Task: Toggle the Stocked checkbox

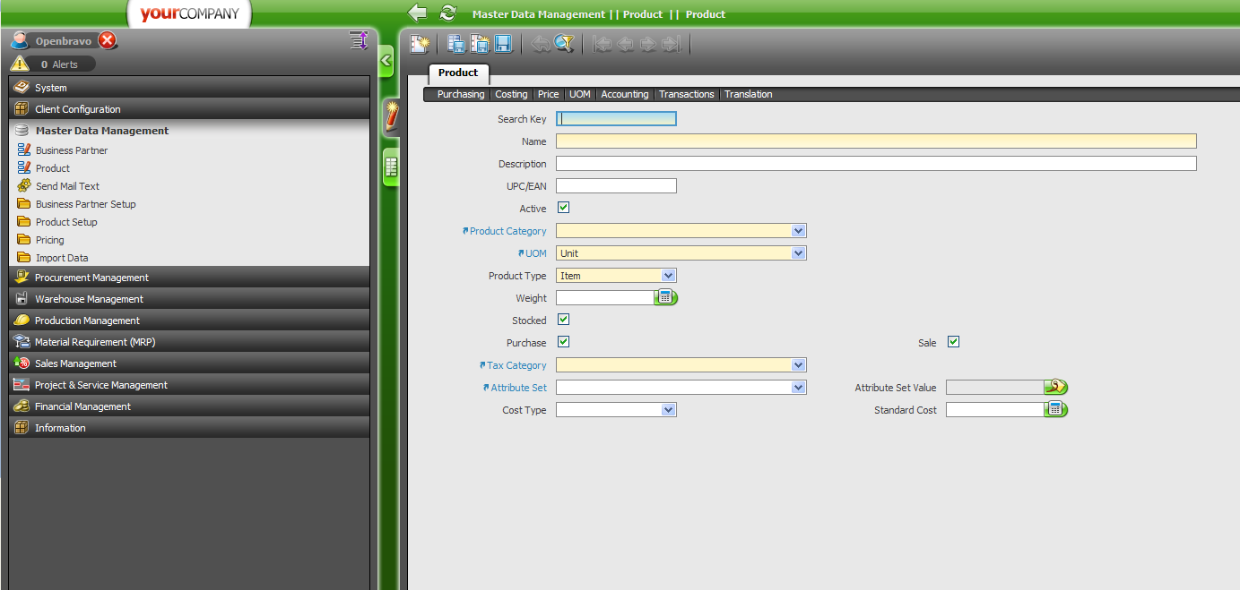Action: (563, 320)
